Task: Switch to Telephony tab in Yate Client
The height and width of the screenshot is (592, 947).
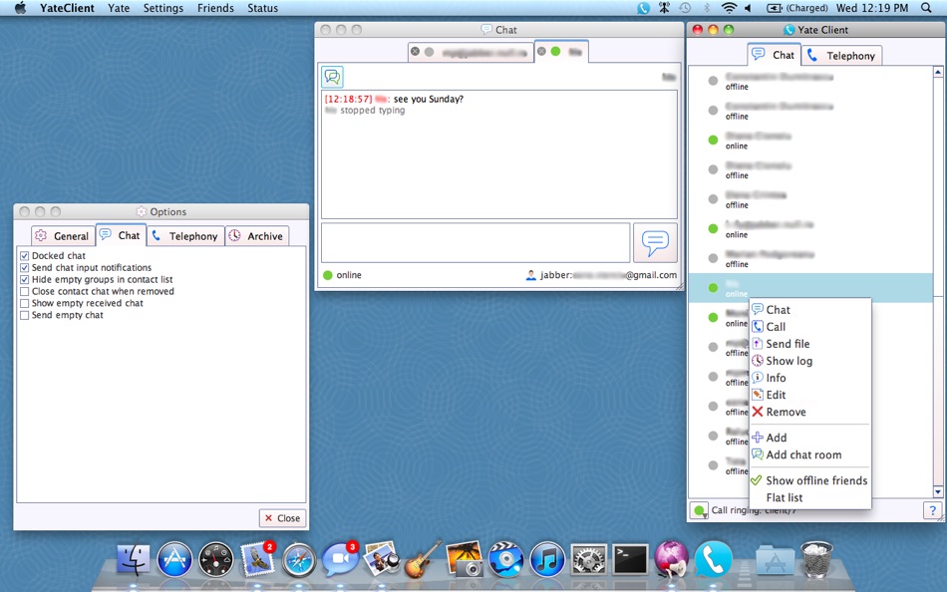Action: pos(842,56)
